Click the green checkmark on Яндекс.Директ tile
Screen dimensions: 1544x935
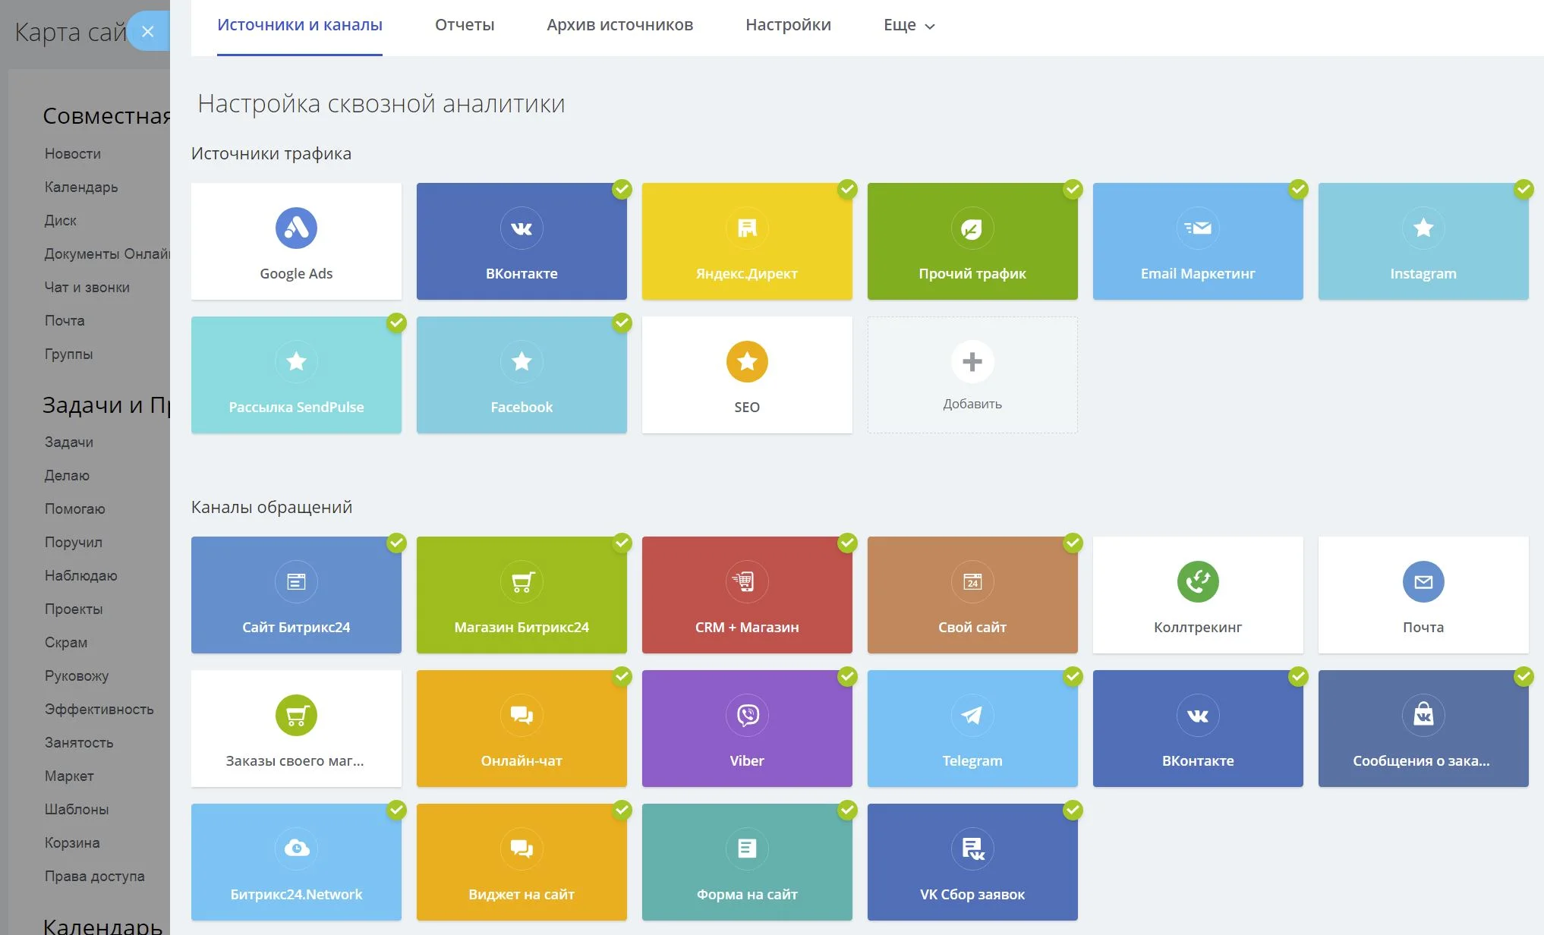pyautogui.click(x=847, y=189)
